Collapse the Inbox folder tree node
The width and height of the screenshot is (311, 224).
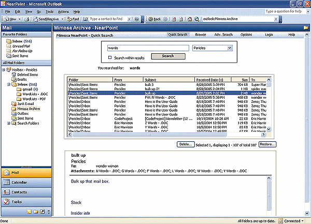[x=9, y=84]
